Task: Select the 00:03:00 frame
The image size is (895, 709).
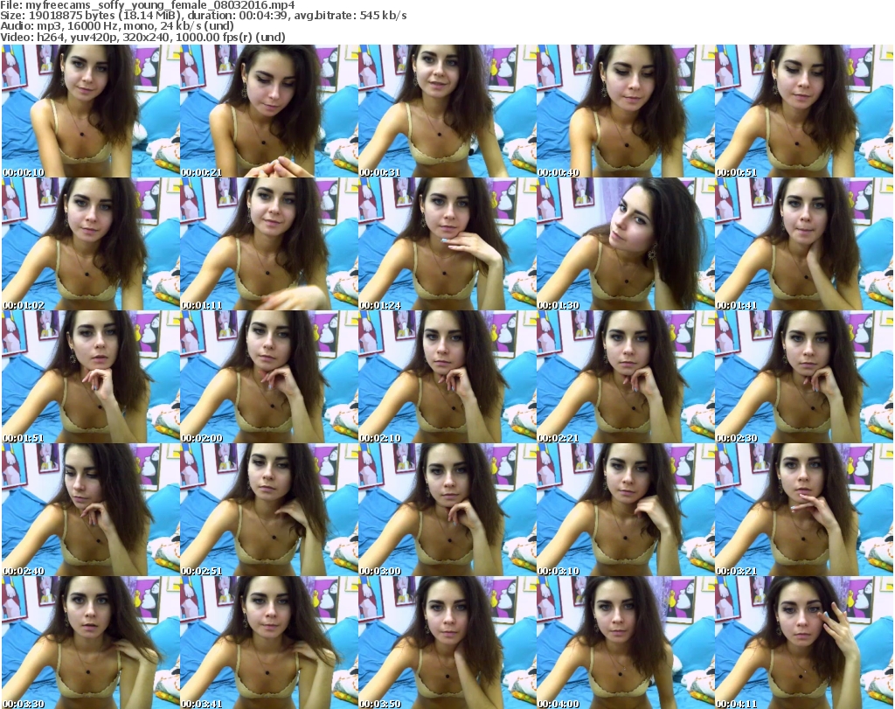Action: (447, 510)
